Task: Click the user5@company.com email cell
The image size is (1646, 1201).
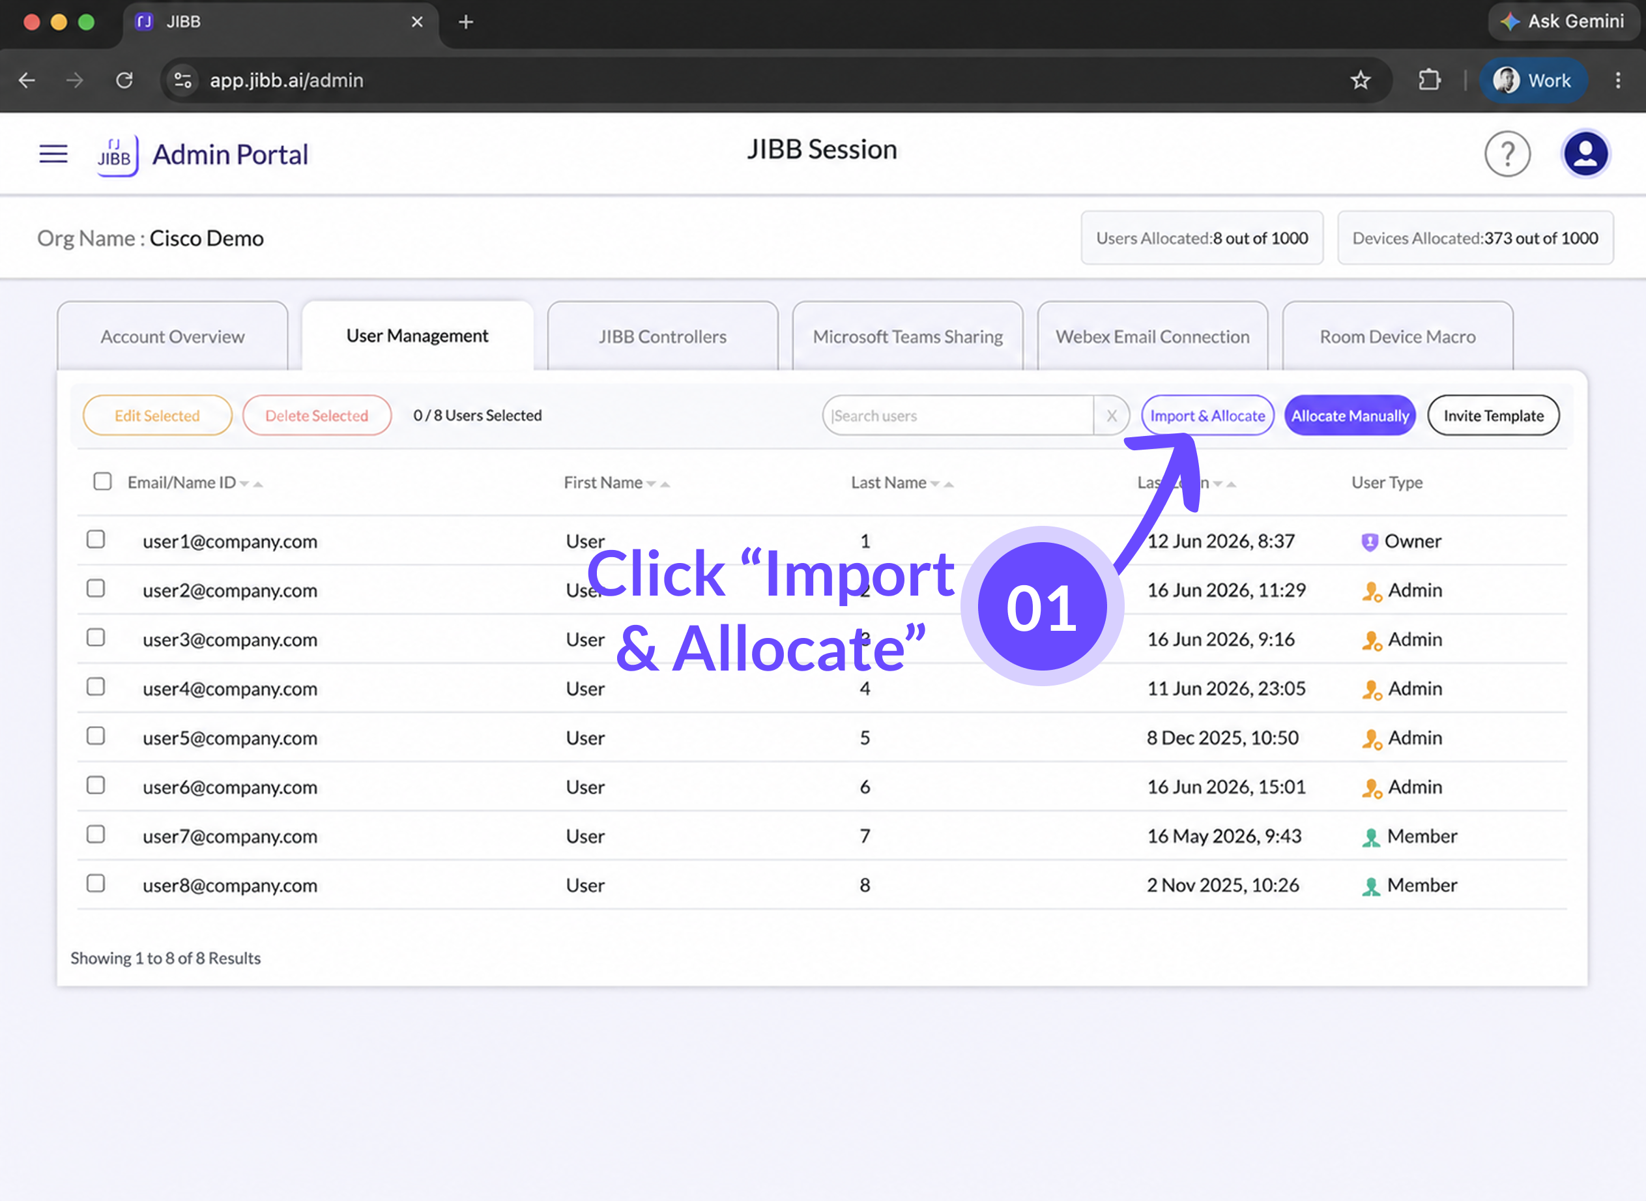Action: (x=230, y=738)
